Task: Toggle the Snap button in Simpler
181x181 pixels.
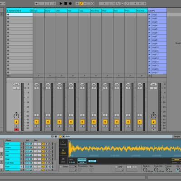Action: 92,161
